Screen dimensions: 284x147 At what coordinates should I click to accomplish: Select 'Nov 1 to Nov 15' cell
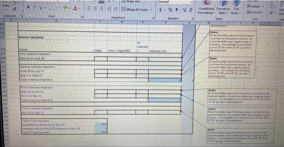point(58,96)
